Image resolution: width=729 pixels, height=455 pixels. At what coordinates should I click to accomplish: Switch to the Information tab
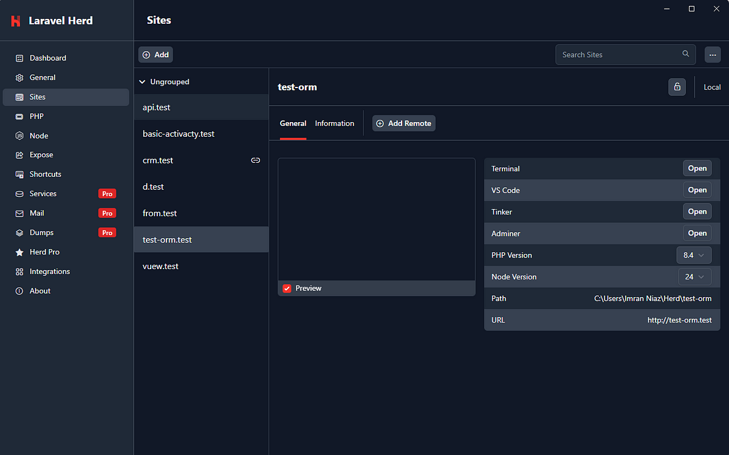[x=334, y=123]
